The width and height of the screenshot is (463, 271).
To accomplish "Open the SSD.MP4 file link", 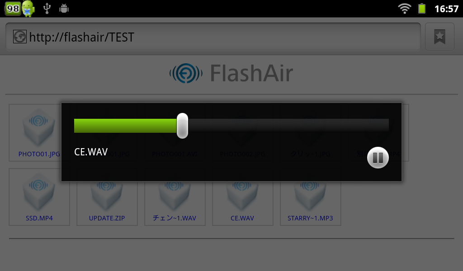I will [x=39, y=218].
